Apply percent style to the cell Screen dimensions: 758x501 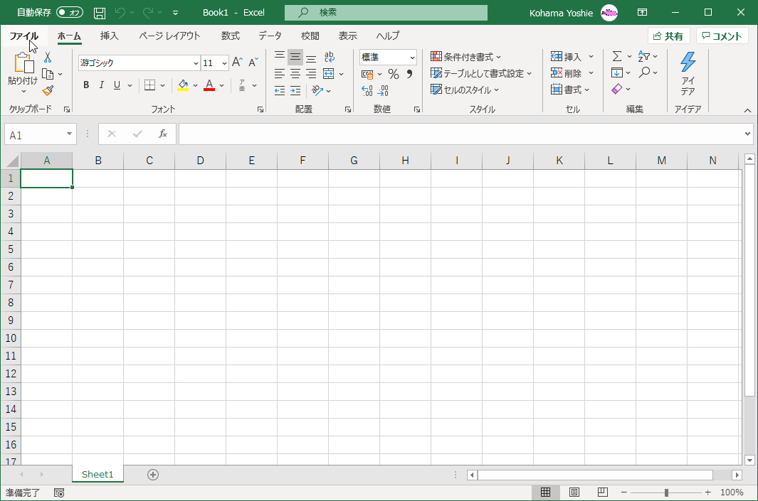point(393,74)
